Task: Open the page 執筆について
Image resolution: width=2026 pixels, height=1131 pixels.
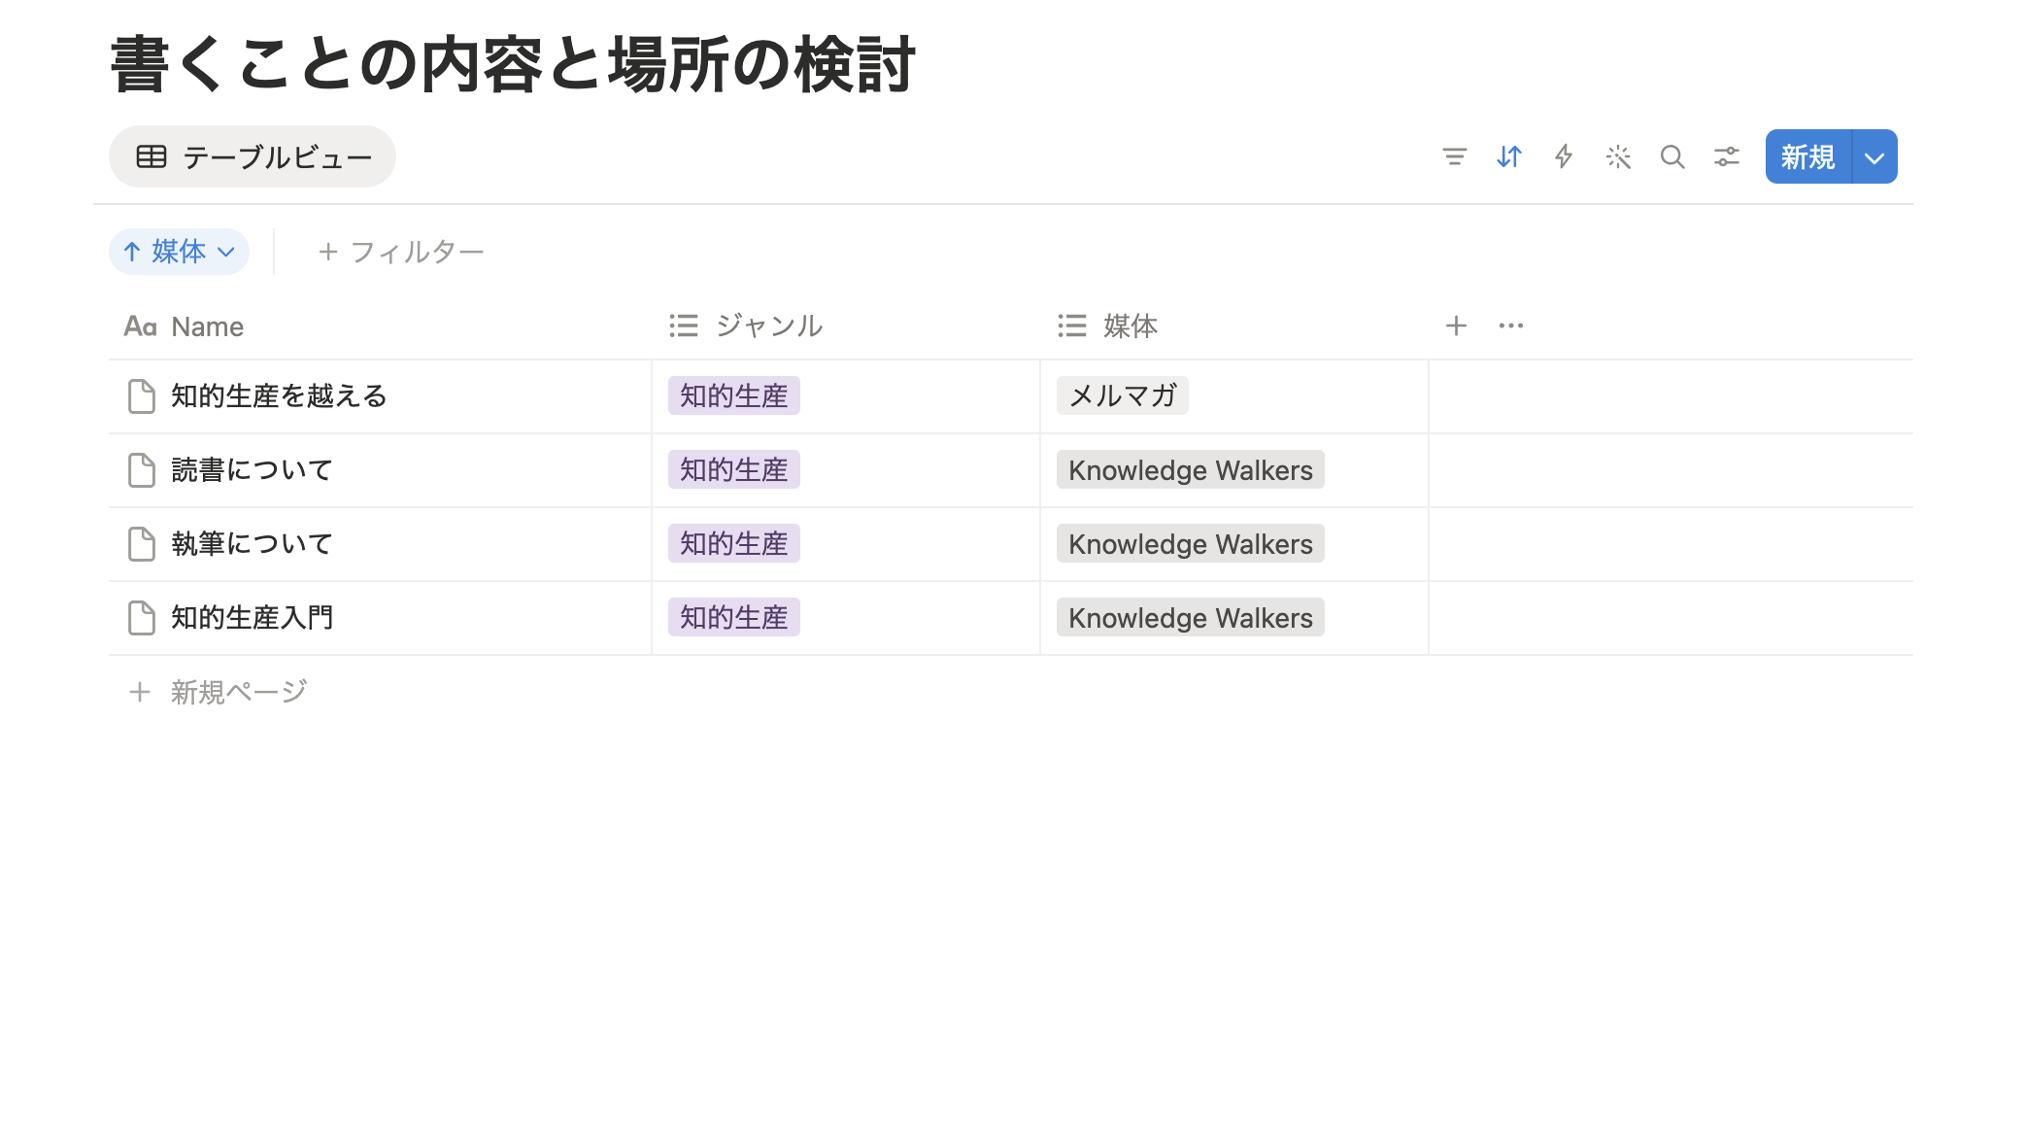Action: [252, 544]
